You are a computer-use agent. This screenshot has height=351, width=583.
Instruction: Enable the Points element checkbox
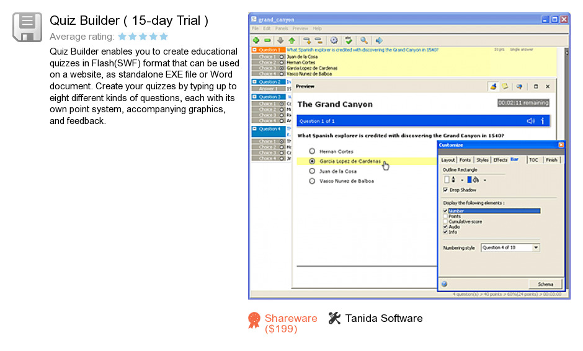click(x=445, y=216)
